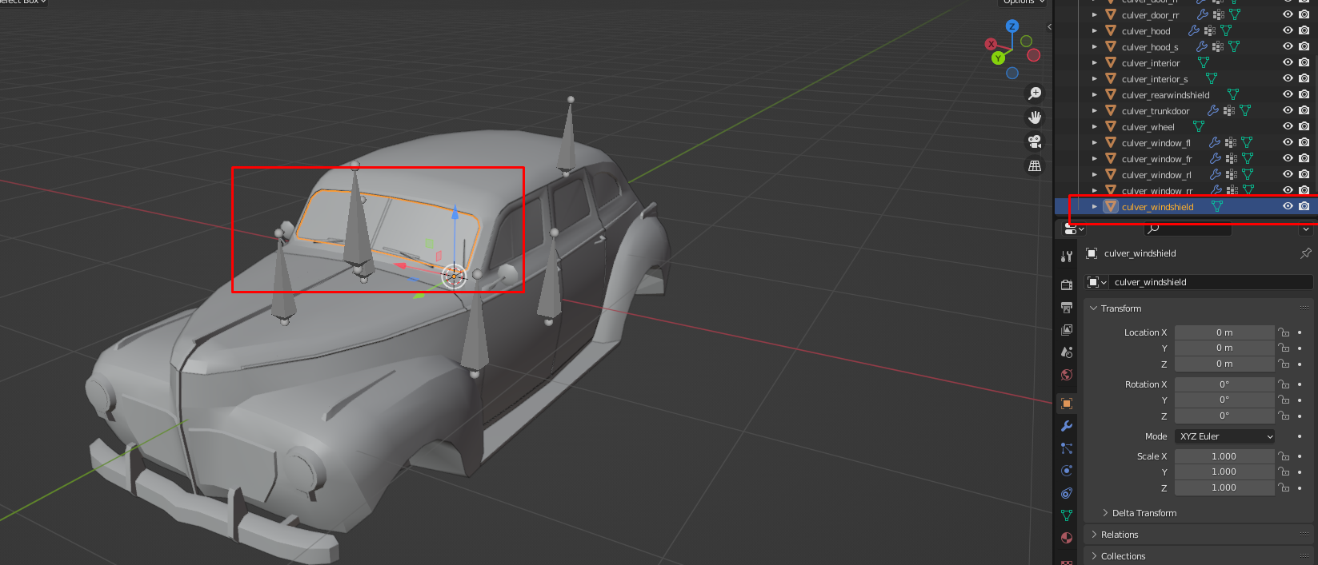Open the Tool properties tab
1318x565 pixels.
[x=1067, y=257]
